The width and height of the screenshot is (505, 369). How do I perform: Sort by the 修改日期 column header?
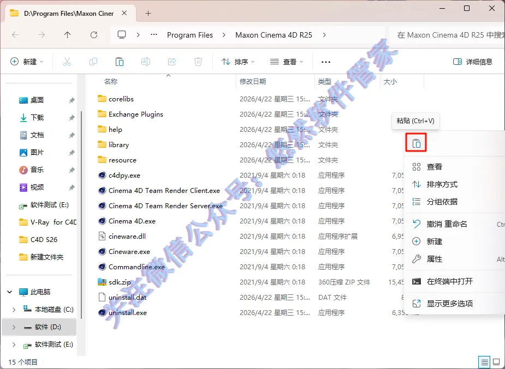[252, 82]
